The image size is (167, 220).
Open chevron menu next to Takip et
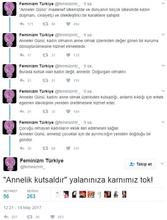point(162,164)
